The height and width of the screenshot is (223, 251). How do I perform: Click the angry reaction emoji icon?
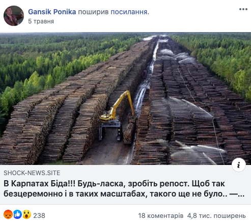click(x=8, y=214)
